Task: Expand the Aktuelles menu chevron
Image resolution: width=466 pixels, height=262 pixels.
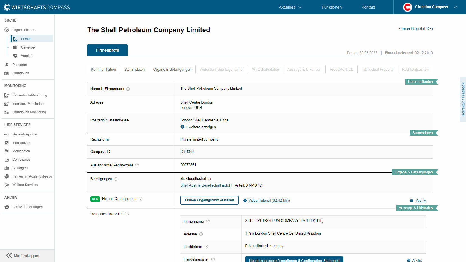Action: 300,7
